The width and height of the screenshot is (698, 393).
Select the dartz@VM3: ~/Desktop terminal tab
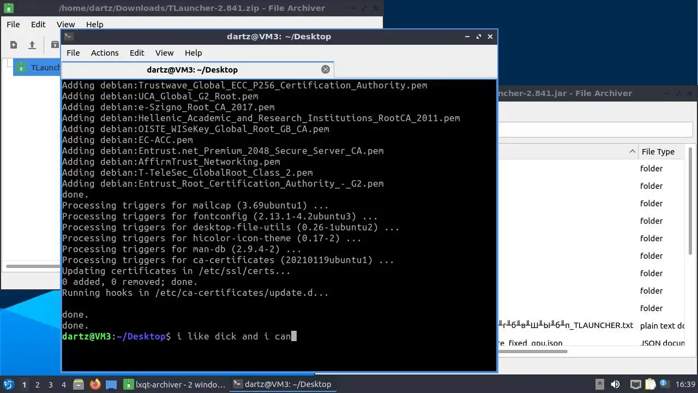(x=197, y=70)
